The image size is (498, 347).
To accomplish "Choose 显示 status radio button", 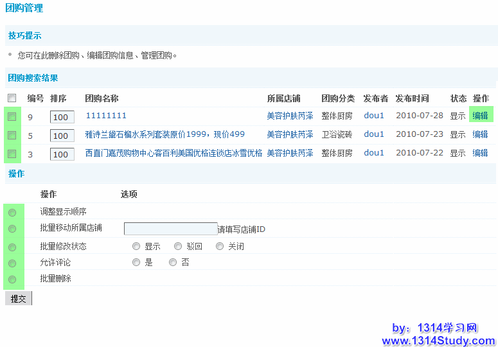I will point(136,246).
